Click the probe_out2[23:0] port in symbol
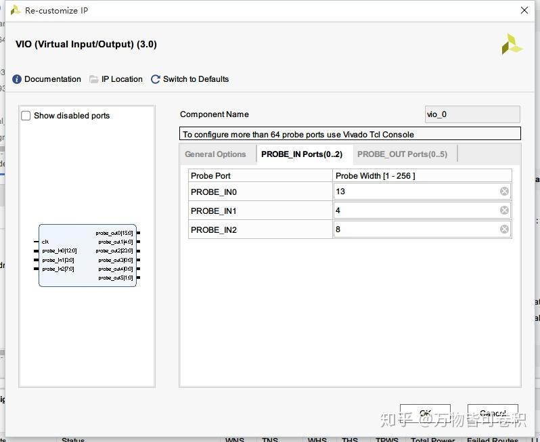 coord(114,251)
